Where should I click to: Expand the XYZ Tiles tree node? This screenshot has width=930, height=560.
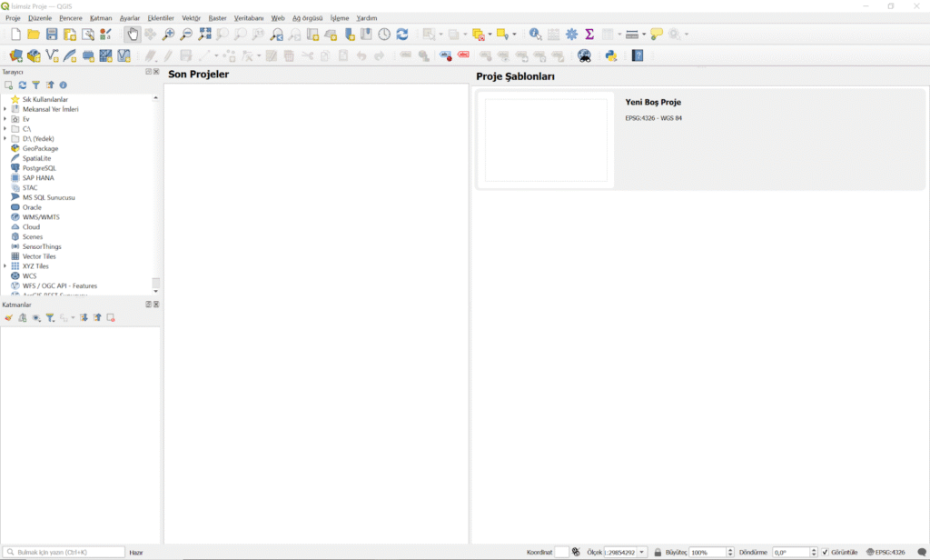pos(5,266)
